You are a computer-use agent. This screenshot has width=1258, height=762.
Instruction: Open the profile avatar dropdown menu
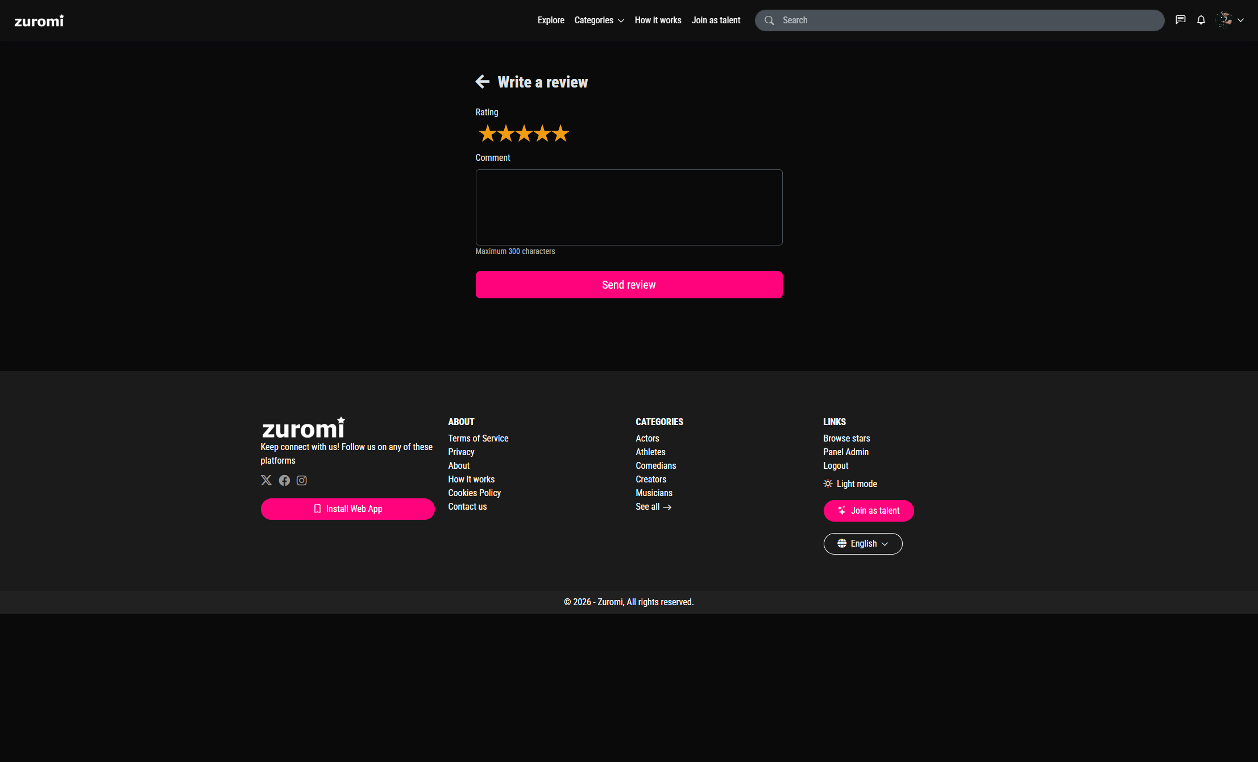[1230, 20]
